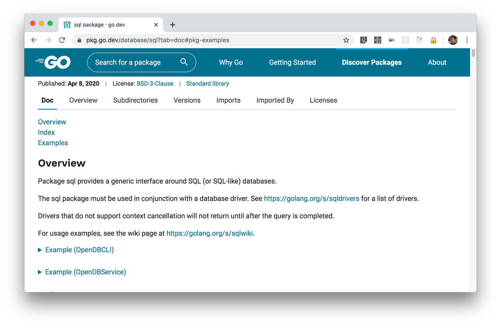
Task: Jump to the Index section link
Action: coord(46,132)
